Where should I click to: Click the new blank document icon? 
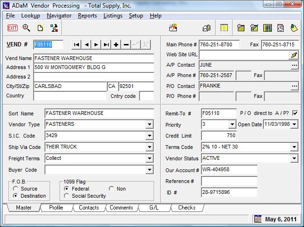[x=40, y=28]
